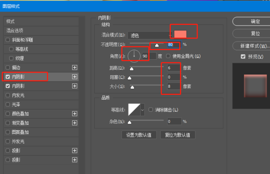Click the plus icon on the highlighted 内阴影 row

pos(75,76)
